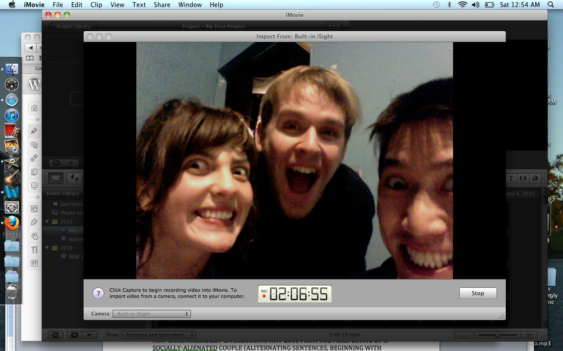Open the iMovie application menu

(x=33, y=5)
